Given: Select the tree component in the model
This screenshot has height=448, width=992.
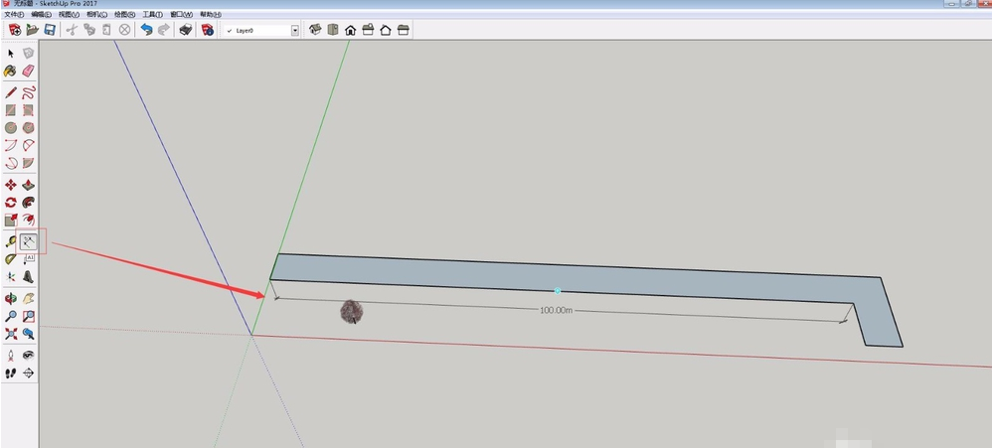Looking at the screenshot, I should 351,312.
